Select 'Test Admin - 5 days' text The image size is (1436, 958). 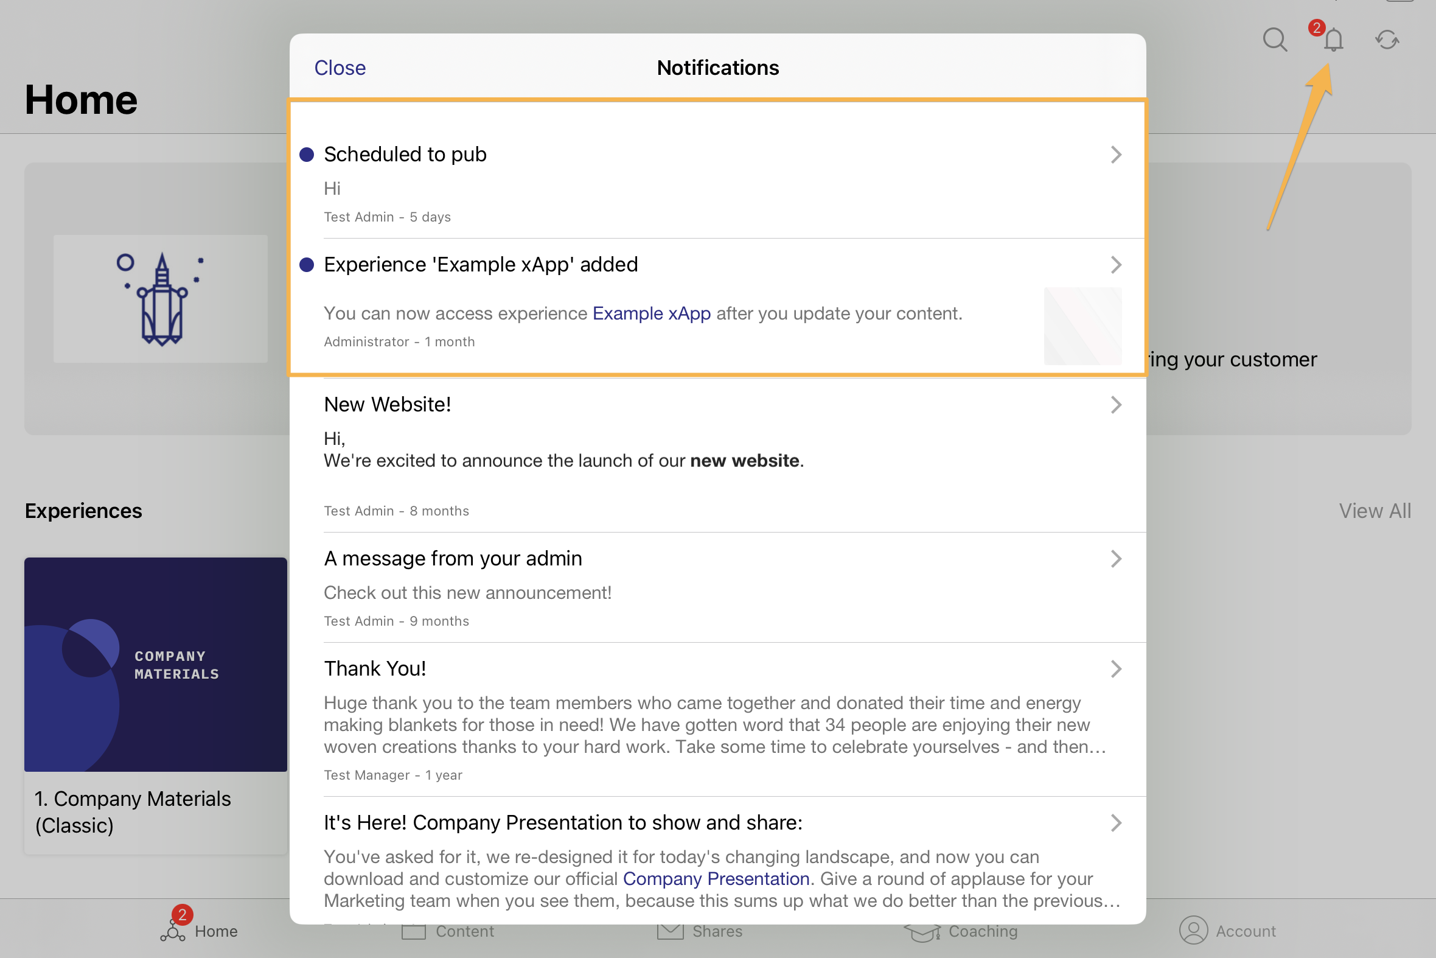(387, 217)
